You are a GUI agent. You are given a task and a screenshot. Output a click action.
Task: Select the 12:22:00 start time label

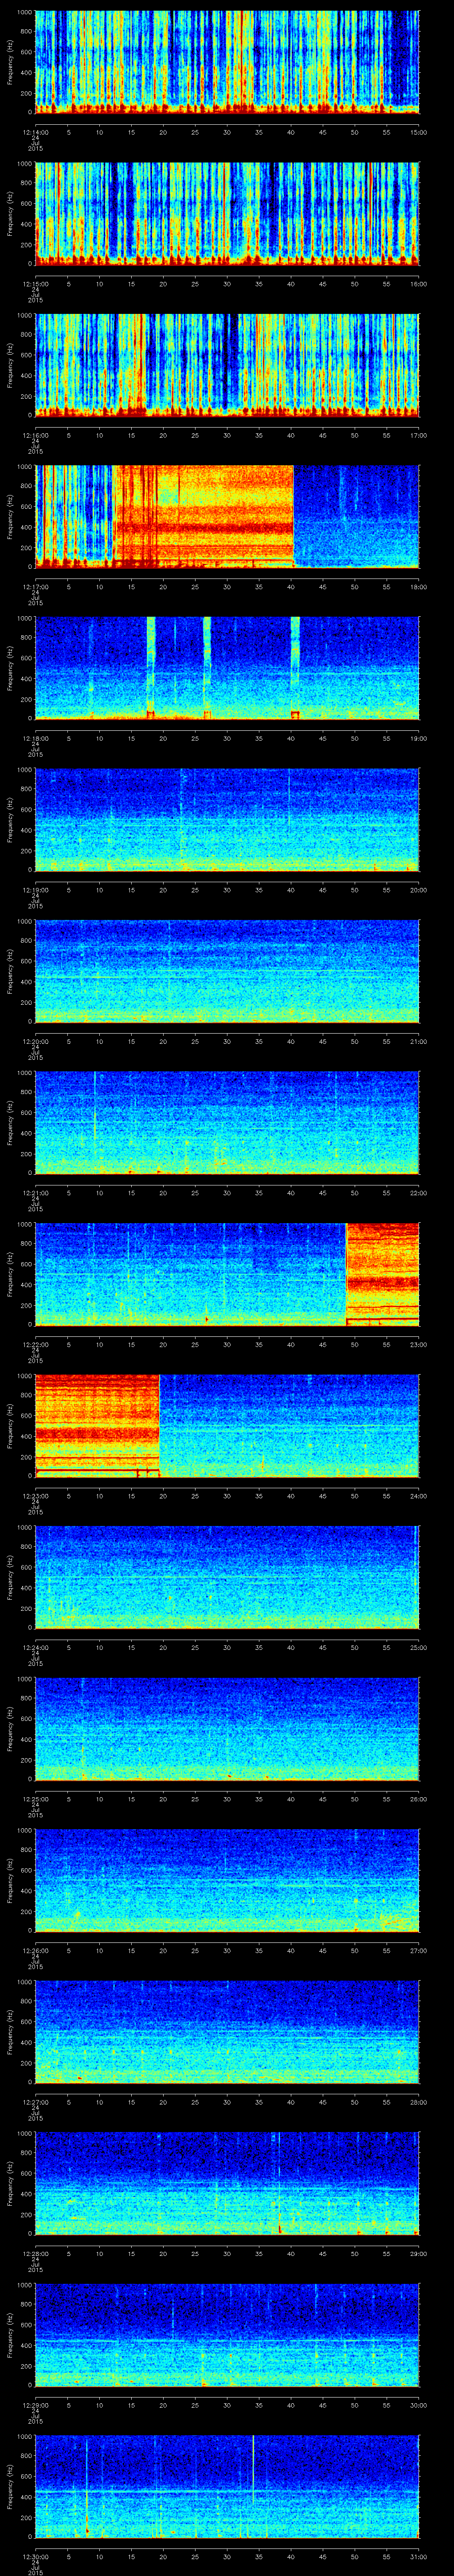(36, 1345)
